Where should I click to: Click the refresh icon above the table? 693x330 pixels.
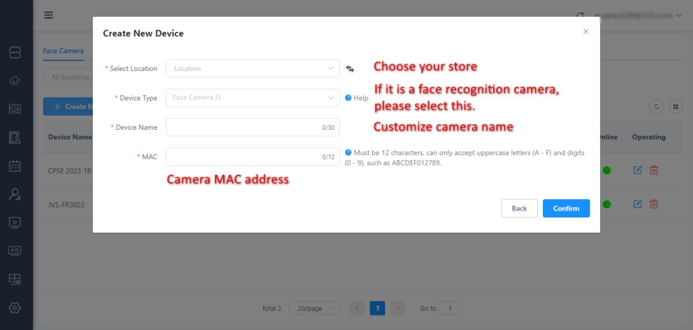657,107
